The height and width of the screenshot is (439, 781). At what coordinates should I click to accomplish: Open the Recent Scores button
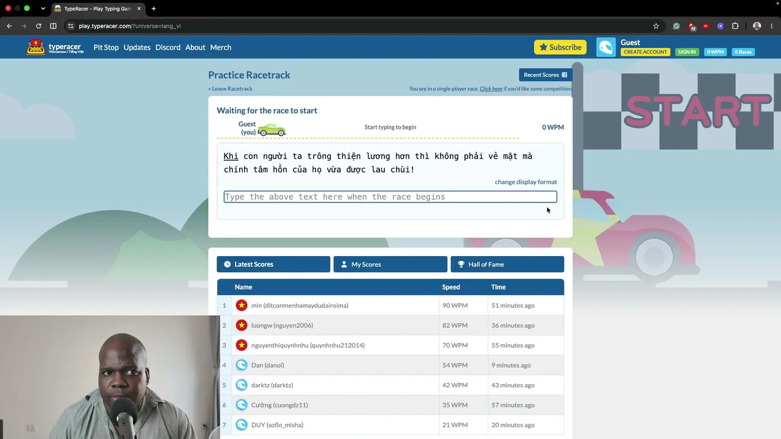545,75
